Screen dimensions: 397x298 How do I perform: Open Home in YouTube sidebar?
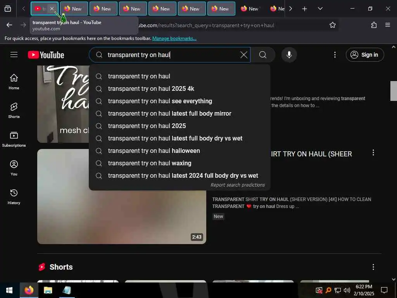[x=14, y=81]
